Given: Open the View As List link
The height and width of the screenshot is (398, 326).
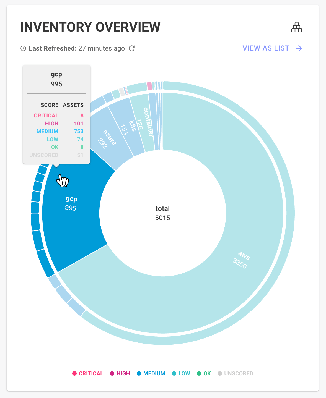Looking at the screenshot, I should tap(266, 48).
